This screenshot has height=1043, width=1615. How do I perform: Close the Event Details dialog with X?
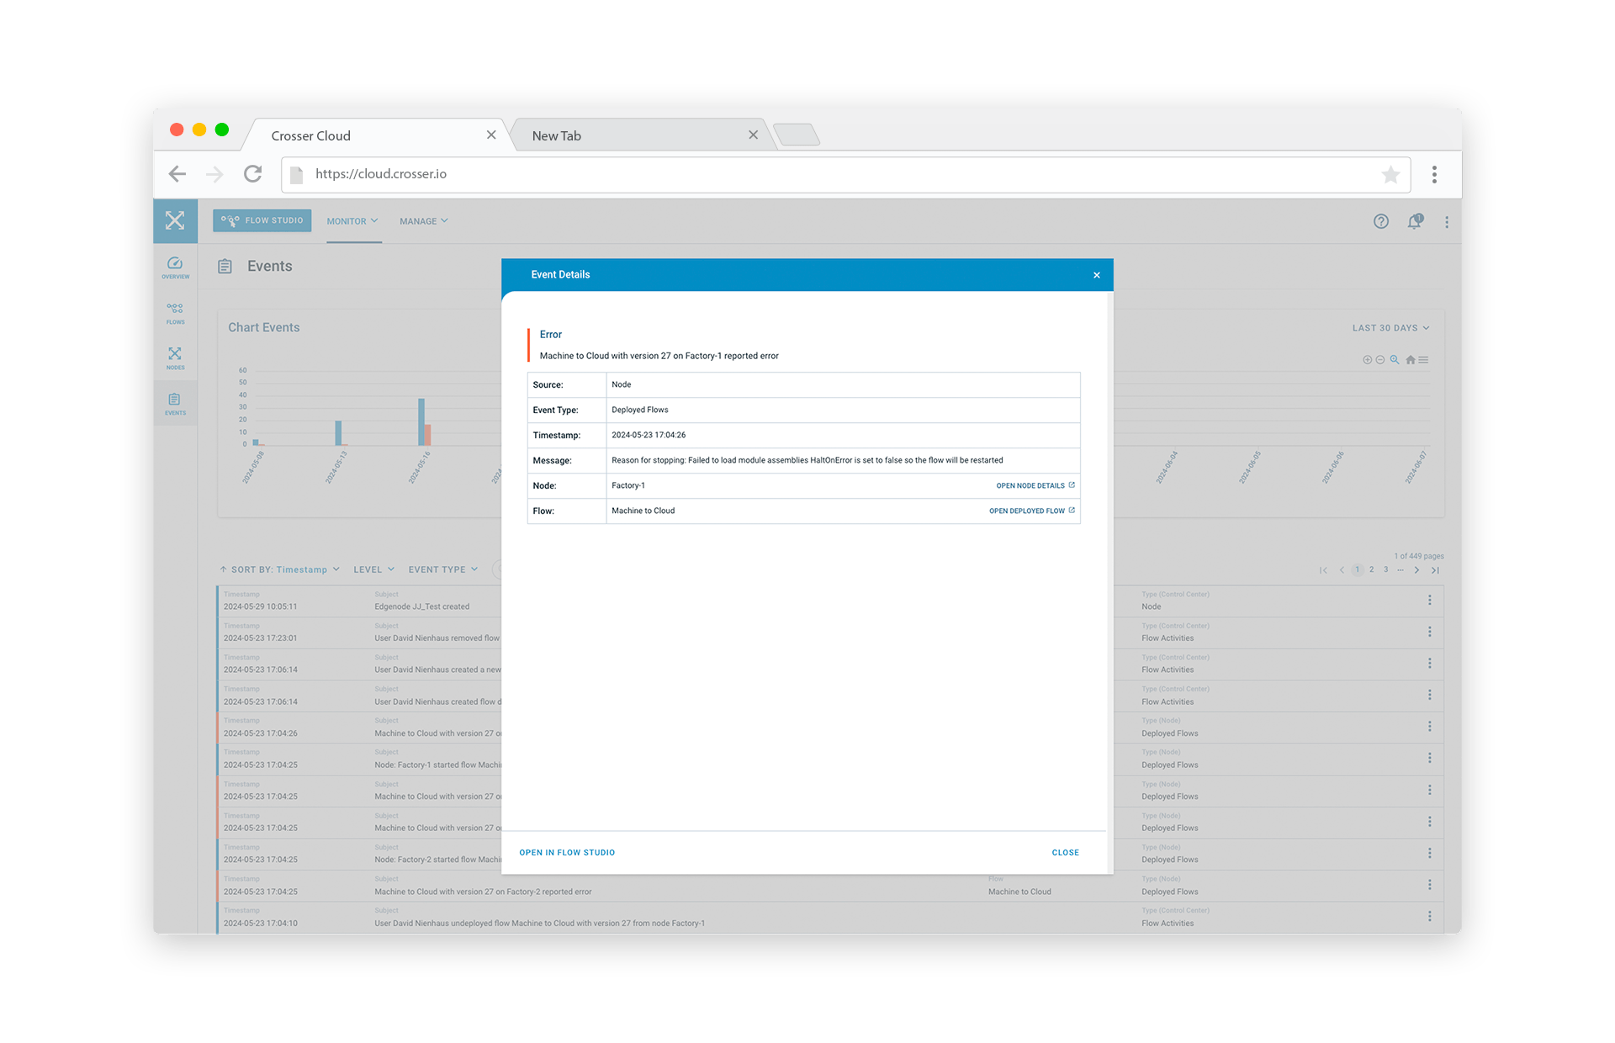[1097, 275]
